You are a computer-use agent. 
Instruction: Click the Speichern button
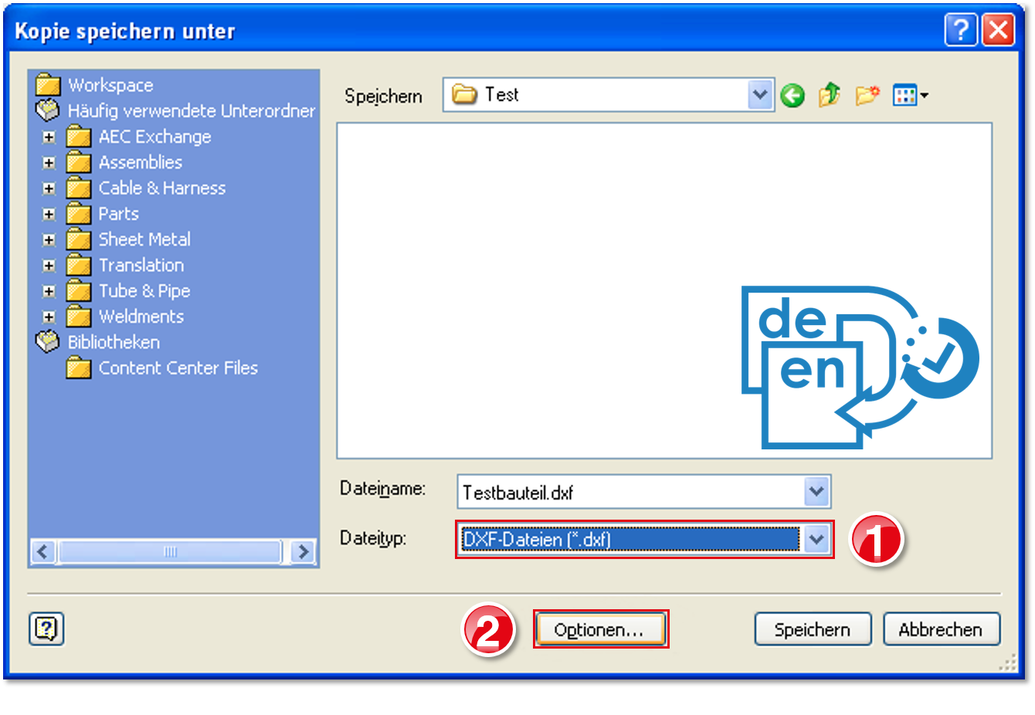[x=813, y=629]
